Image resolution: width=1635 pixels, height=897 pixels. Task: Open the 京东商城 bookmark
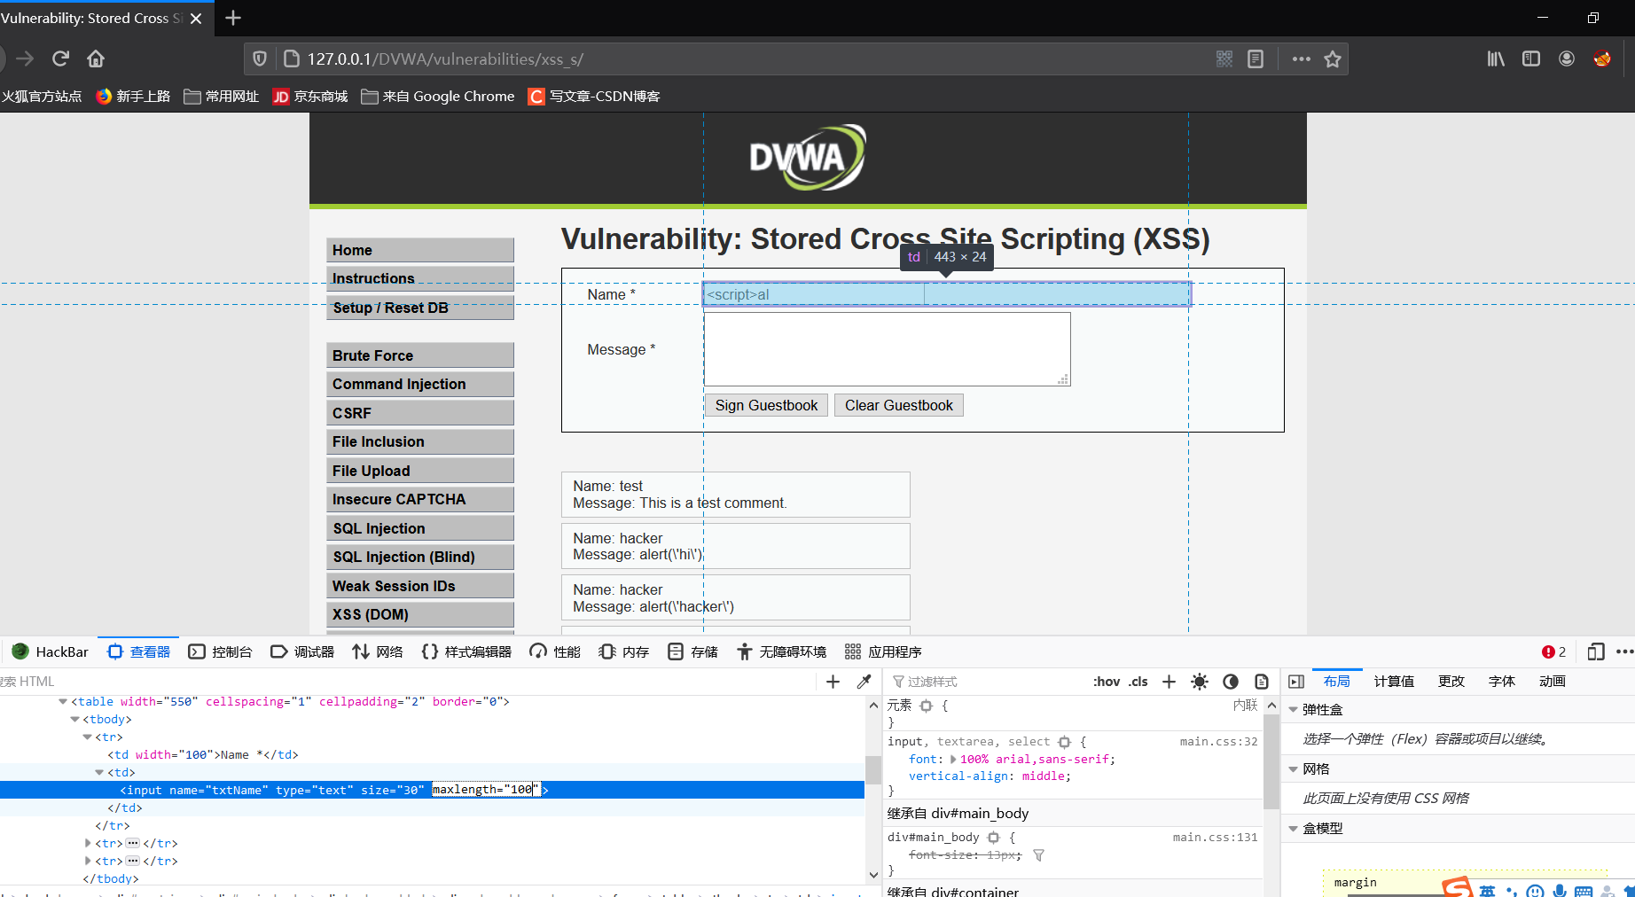pos(310,97)
